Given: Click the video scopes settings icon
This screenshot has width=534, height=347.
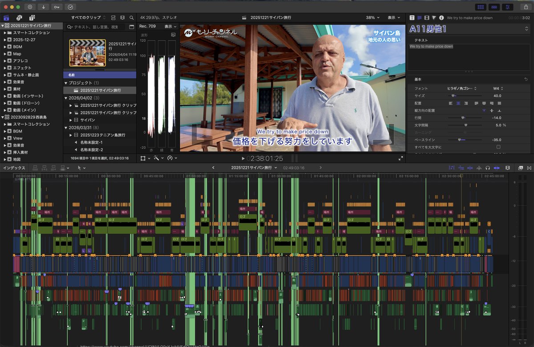Looking at the screenshot, I should [x=173, y=34].
